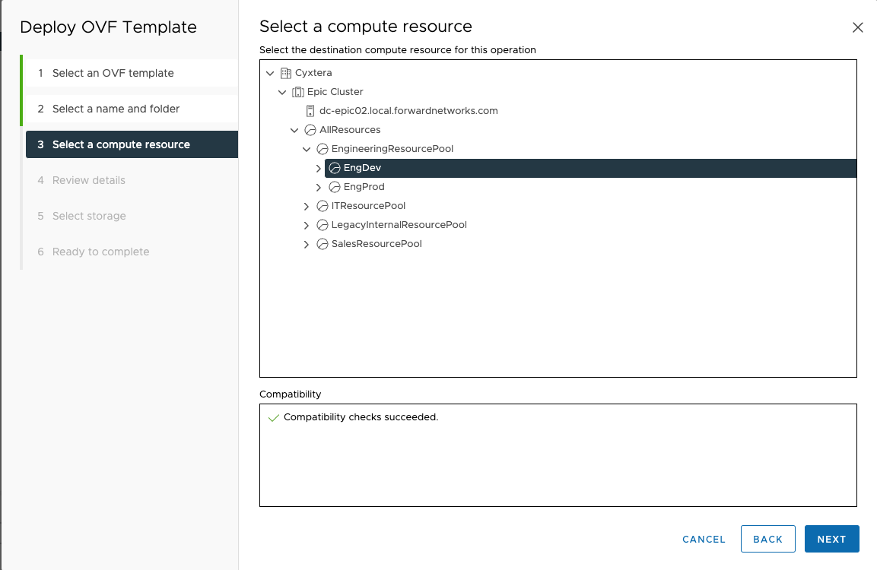This screenshot has height=570, width=877.
Task: Click the BACK button
Action: pos(767,539)
